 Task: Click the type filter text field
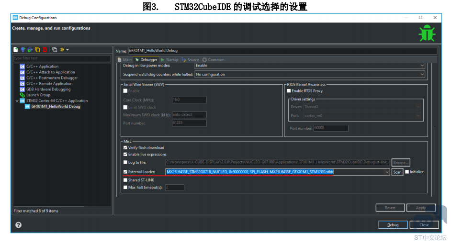(62, 58)
